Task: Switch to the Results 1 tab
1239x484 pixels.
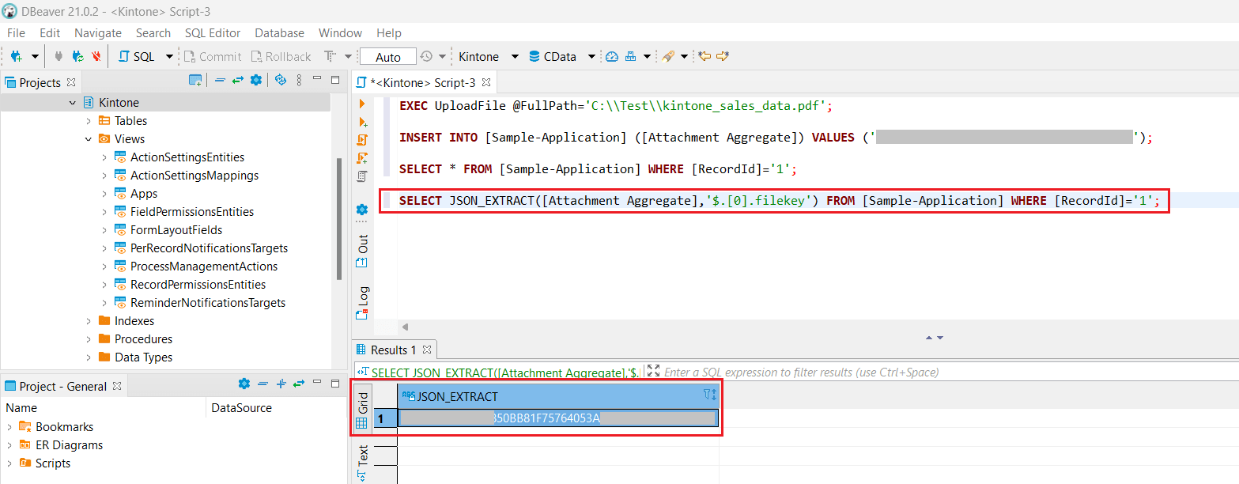Action: [x=393, y=349]
